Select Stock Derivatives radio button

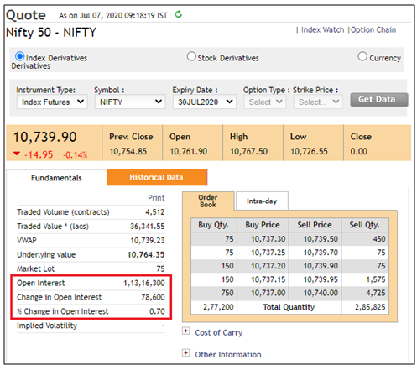191,56
